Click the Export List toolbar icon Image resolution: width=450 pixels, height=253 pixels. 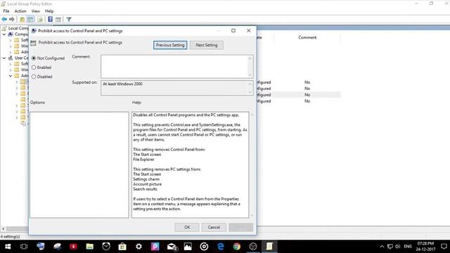click(40, 19)
